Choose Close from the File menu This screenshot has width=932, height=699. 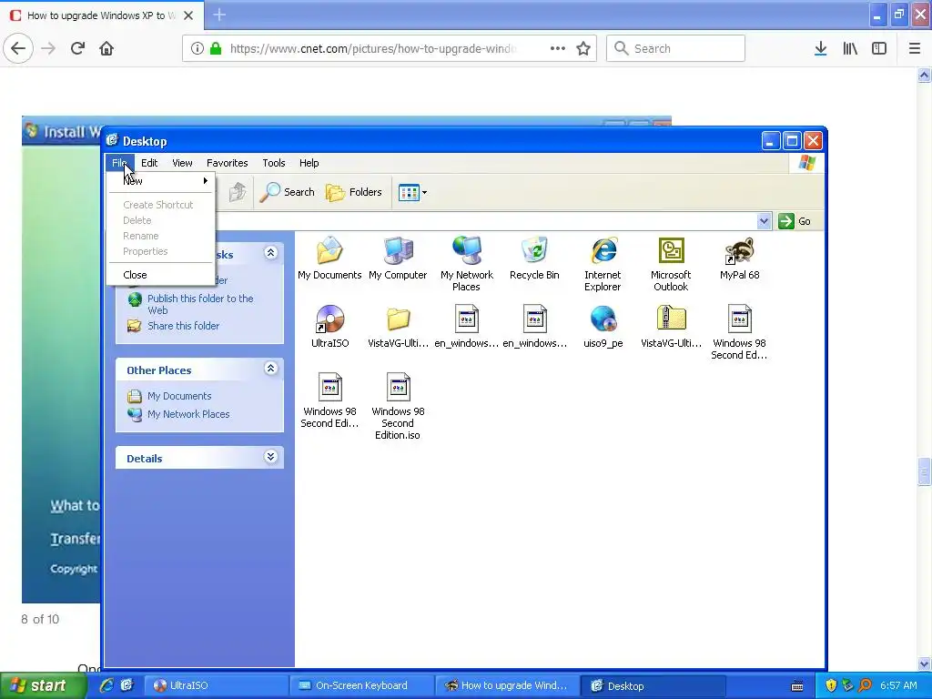[160, 275]
